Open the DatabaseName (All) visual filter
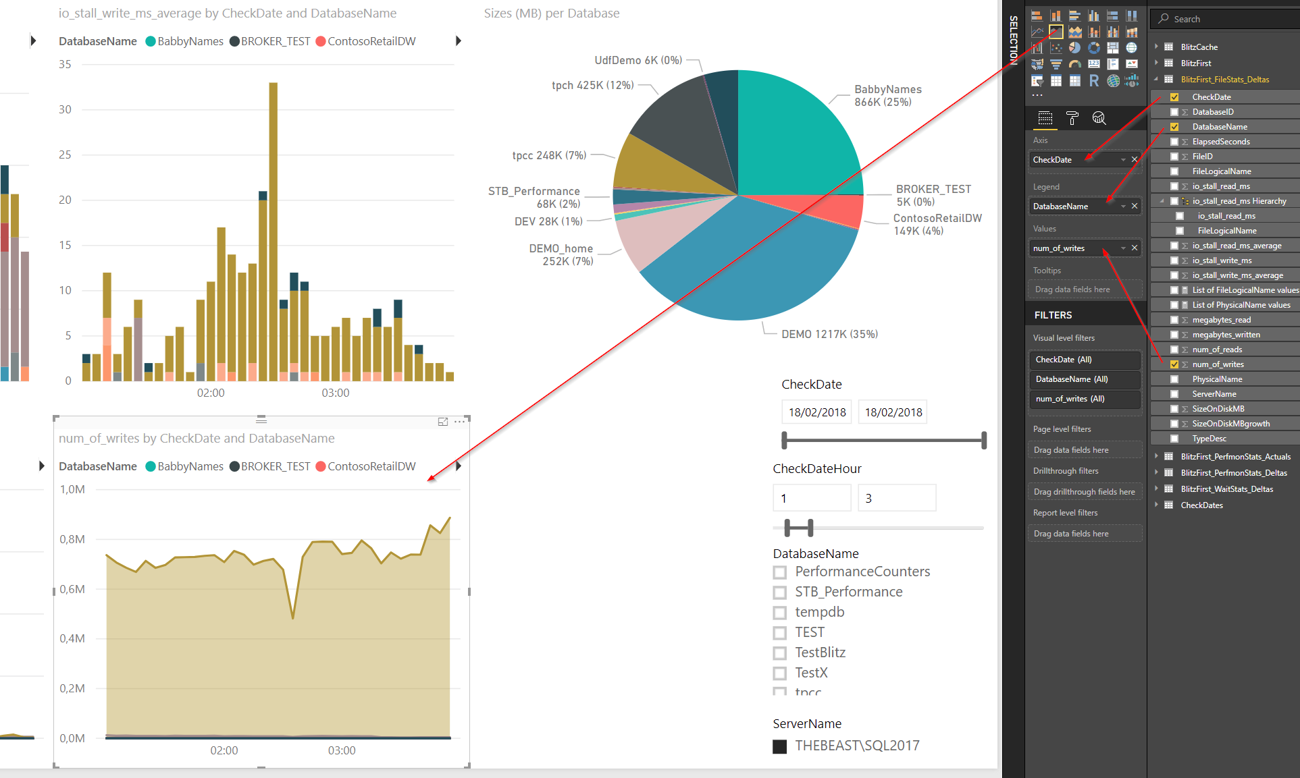Viewport: 1300px width, 778px height. coord(1085,379)
